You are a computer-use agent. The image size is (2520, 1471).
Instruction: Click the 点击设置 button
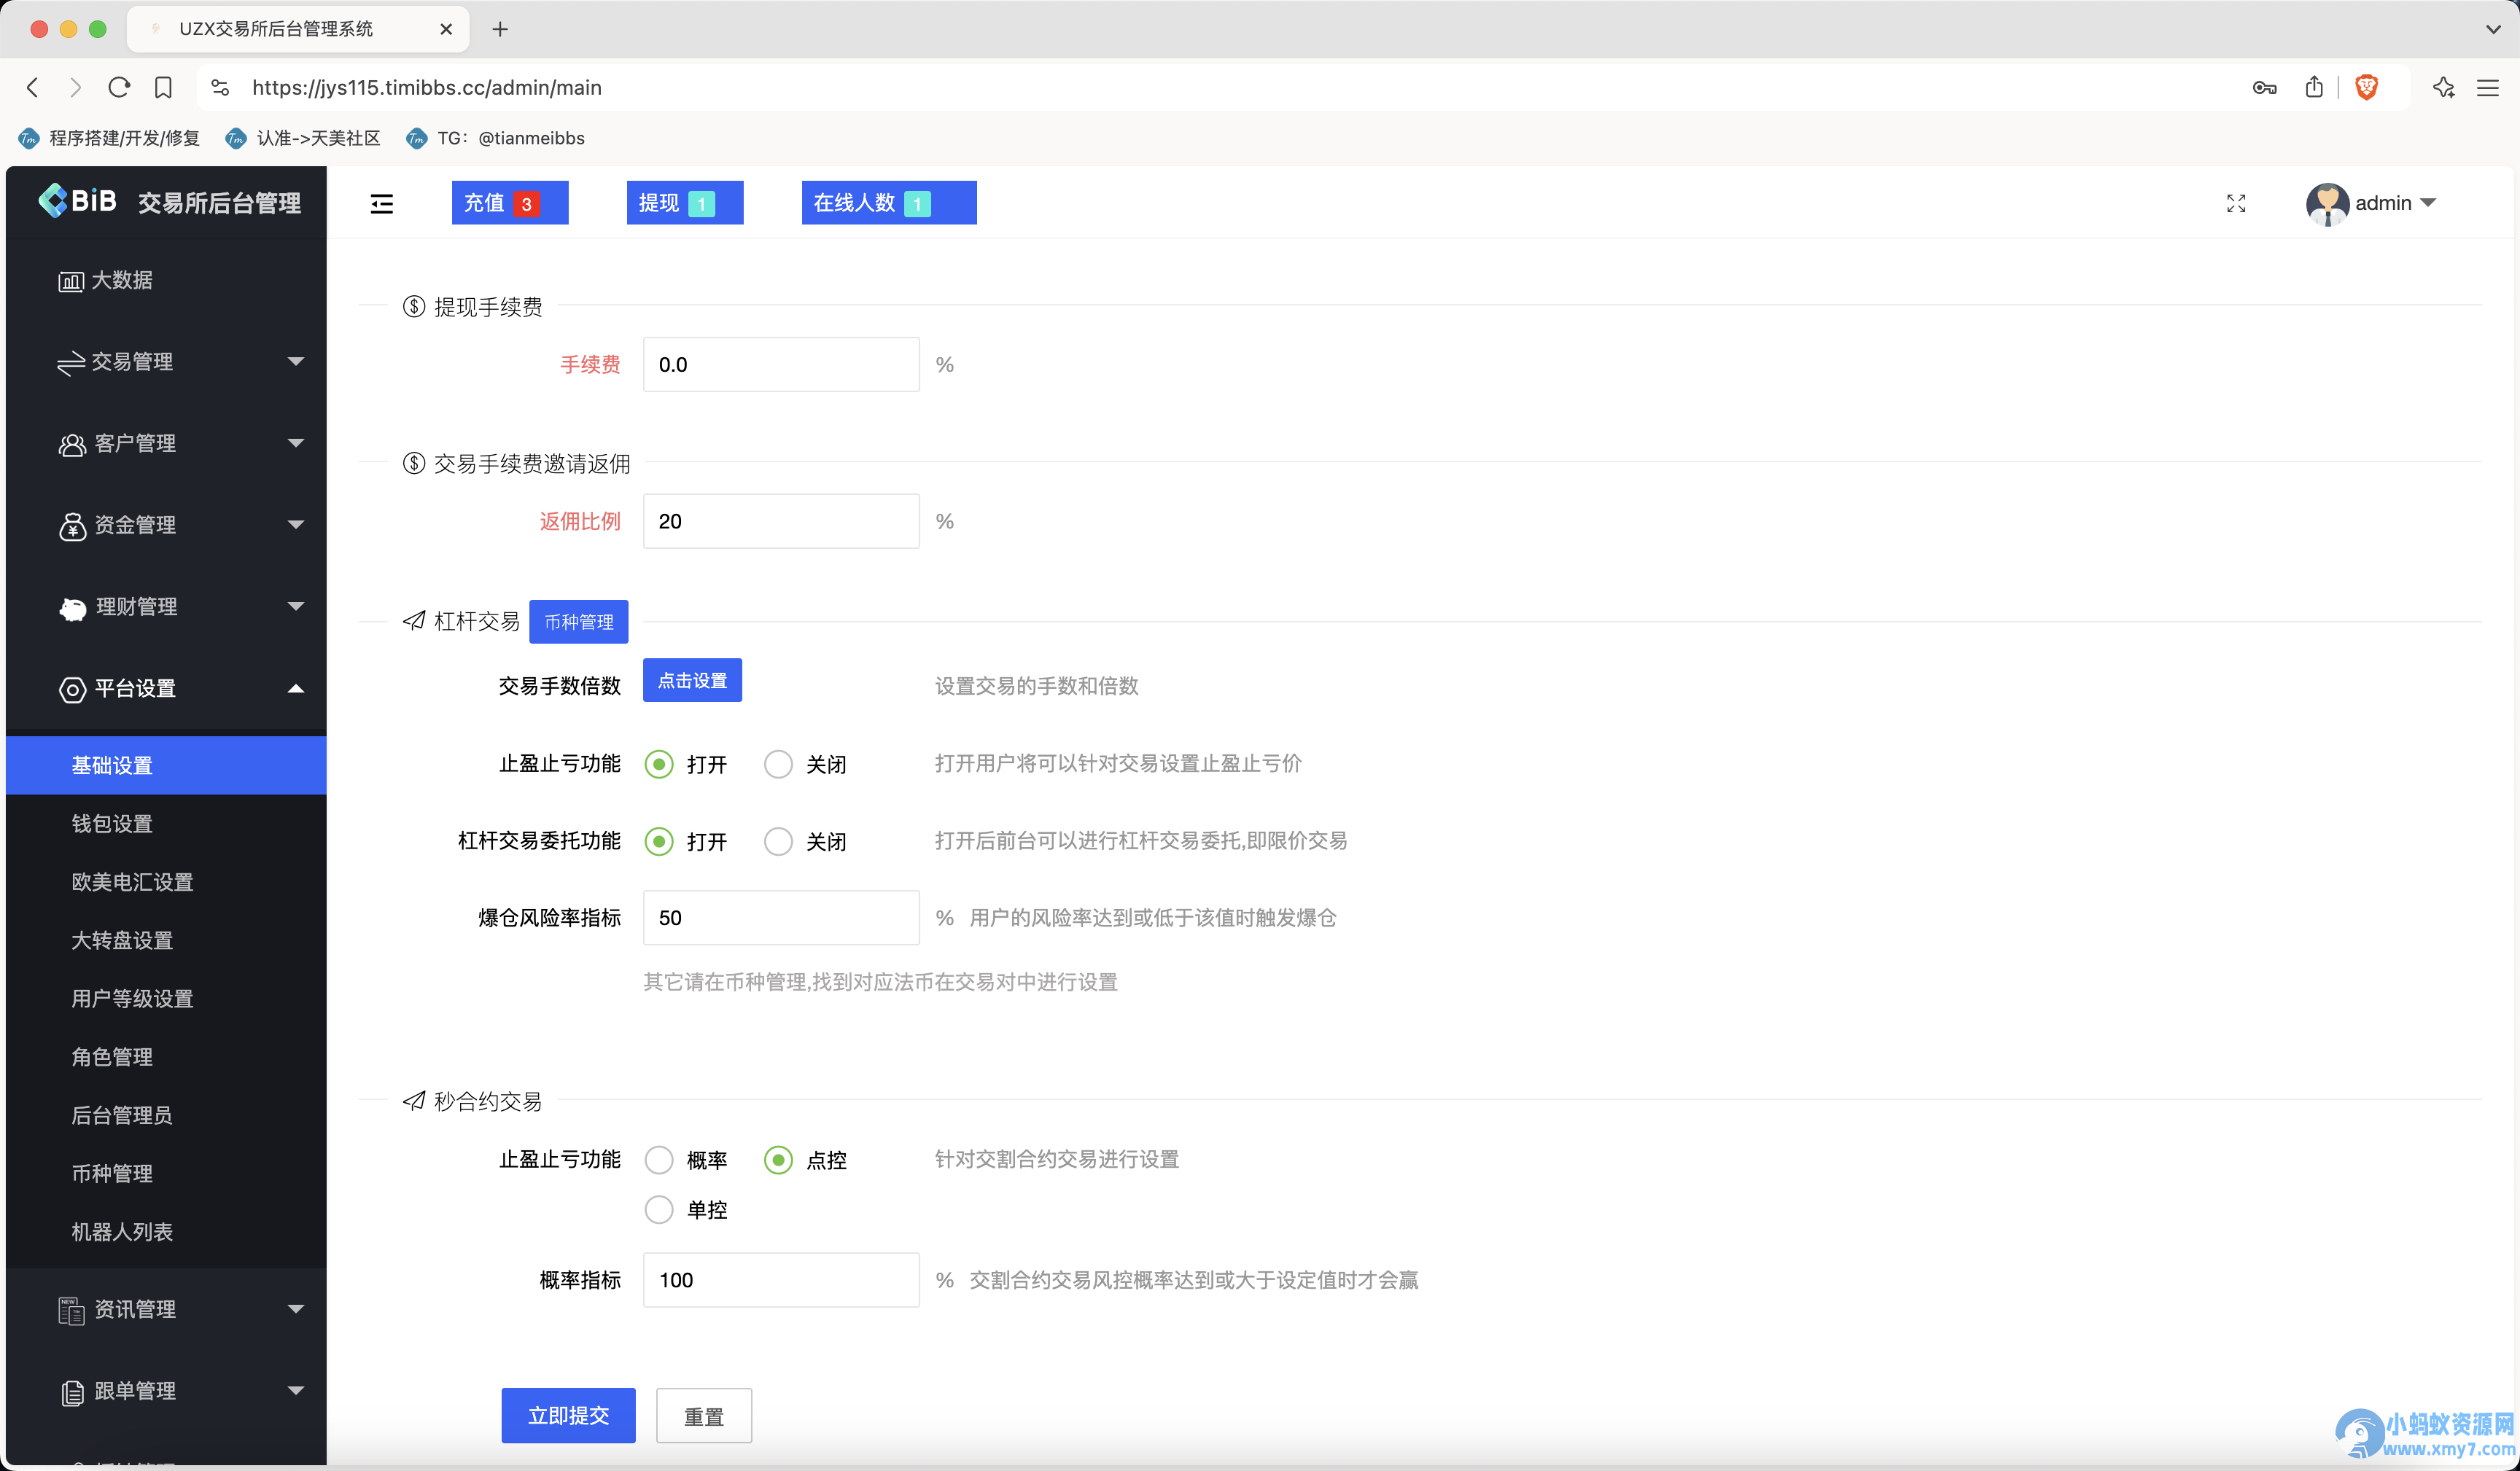692,681
